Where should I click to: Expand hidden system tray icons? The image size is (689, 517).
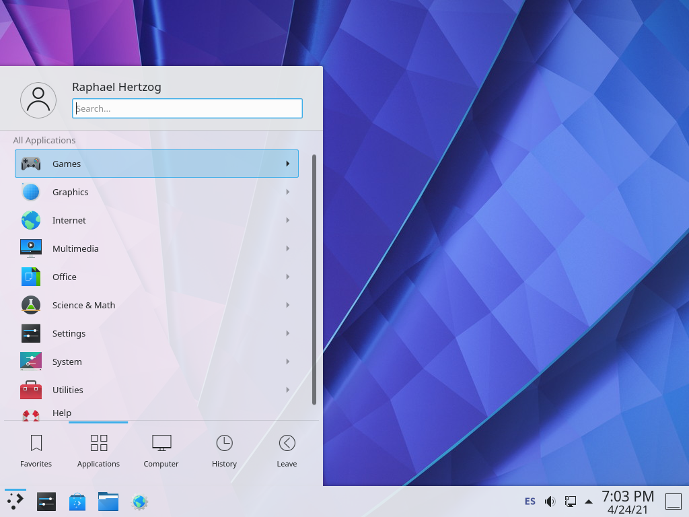588,501
